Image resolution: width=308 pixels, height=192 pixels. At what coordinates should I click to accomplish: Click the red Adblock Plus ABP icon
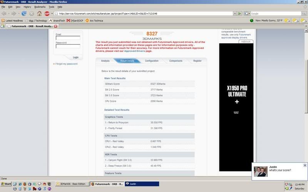pos(47,13)
